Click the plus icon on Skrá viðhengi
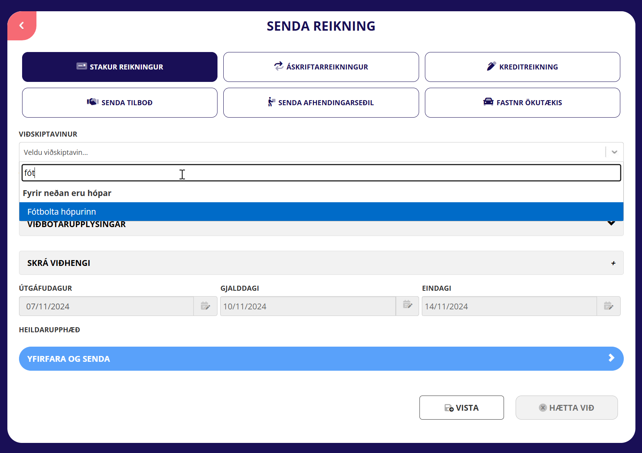This screenshot has height=453, width=642. pyautogui.click(x=613, y=263)
